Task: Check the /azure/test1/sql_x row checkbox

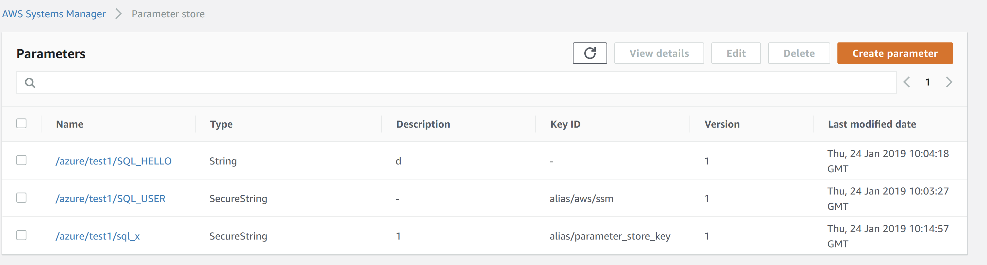Action: pos(22,235)
